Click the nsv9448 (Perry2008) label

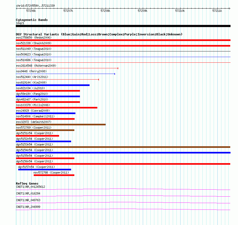31,71
